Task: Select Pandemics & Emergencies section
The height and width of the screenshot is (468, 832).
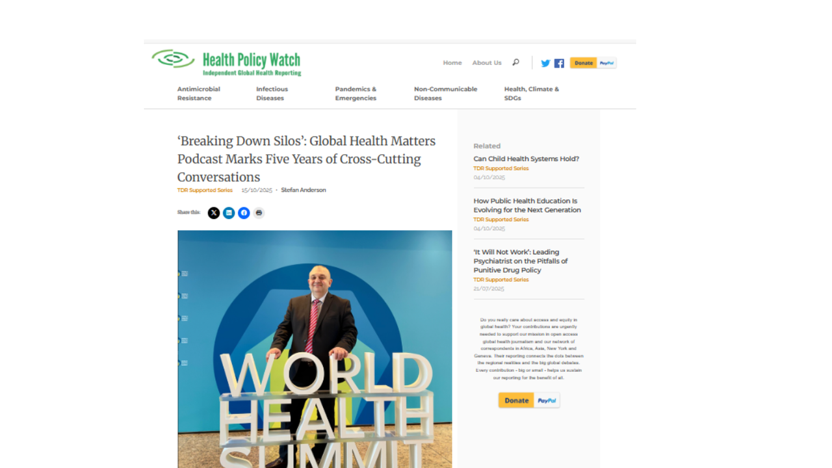Action: [x=356, y=94]
